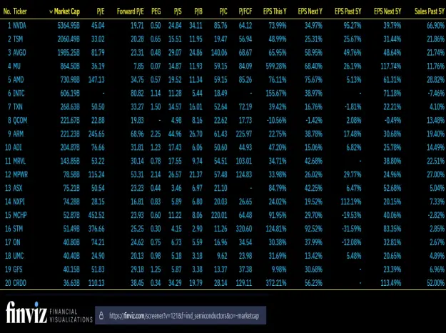Open the STM ticker link
The width and height of the screenshot is (446, 333).
click(x=18, y=229)
